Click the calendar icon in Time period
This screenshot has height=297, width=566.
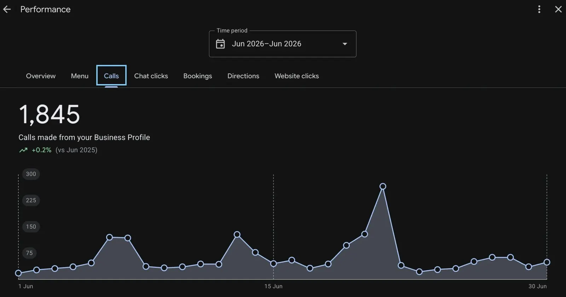point(220,44)
